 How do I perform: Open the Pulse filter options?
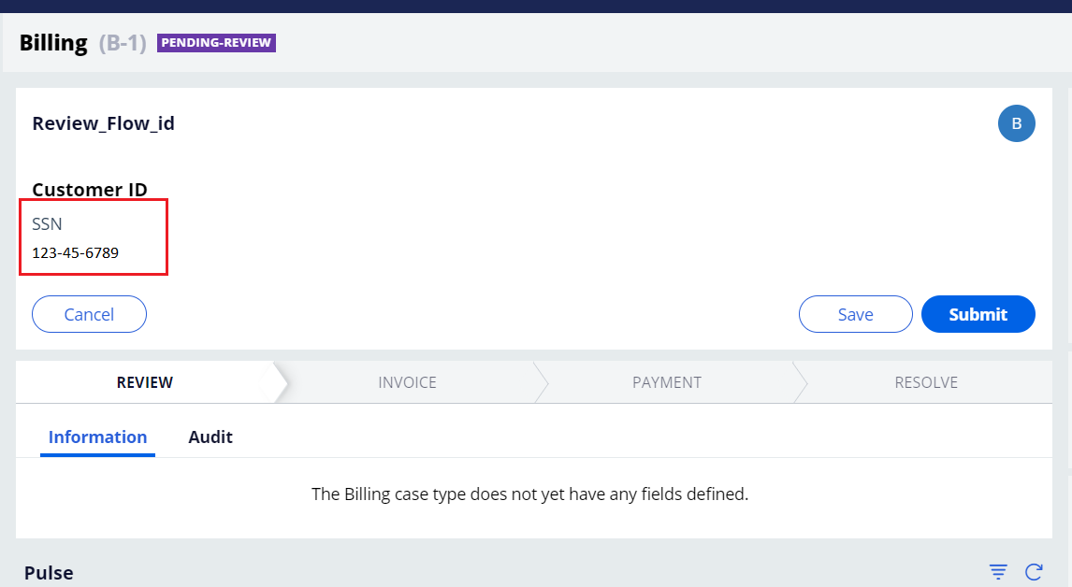(x=998, y=571)
